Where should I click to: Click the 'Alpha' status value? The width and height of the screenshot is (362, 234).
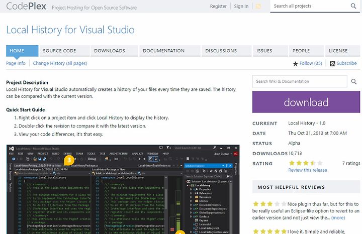pos(294,143)
